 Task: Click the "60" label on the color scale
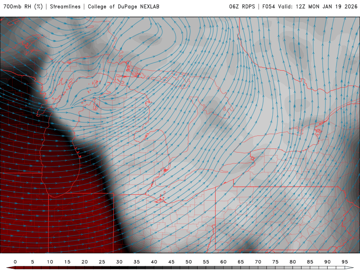pyautogui.click(x=223, y=262)
